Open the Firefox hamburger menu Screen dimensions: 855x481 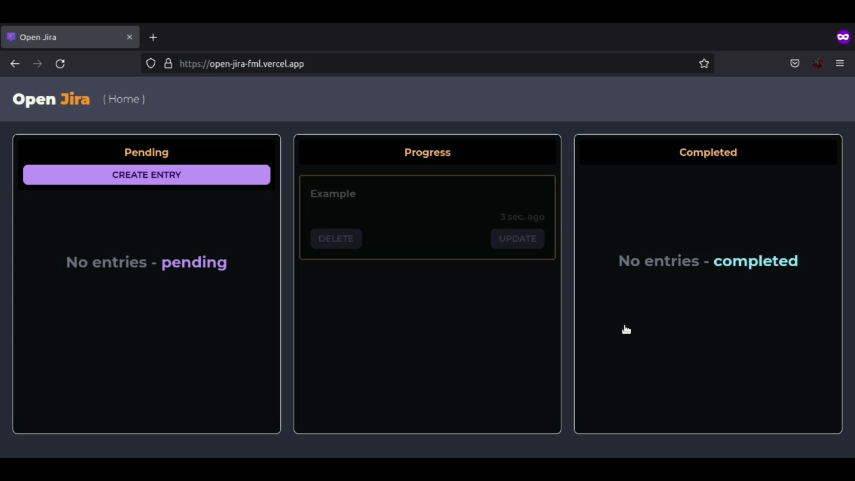pos(840,63)
